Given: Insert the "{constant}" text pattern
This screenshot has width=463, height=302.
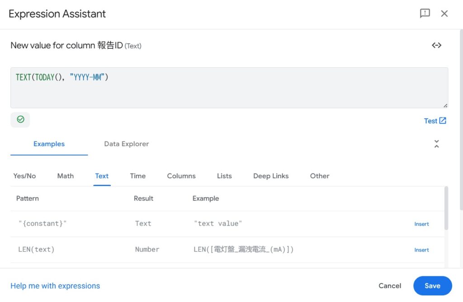Looking at the screenshot, I should pos(421,224).
